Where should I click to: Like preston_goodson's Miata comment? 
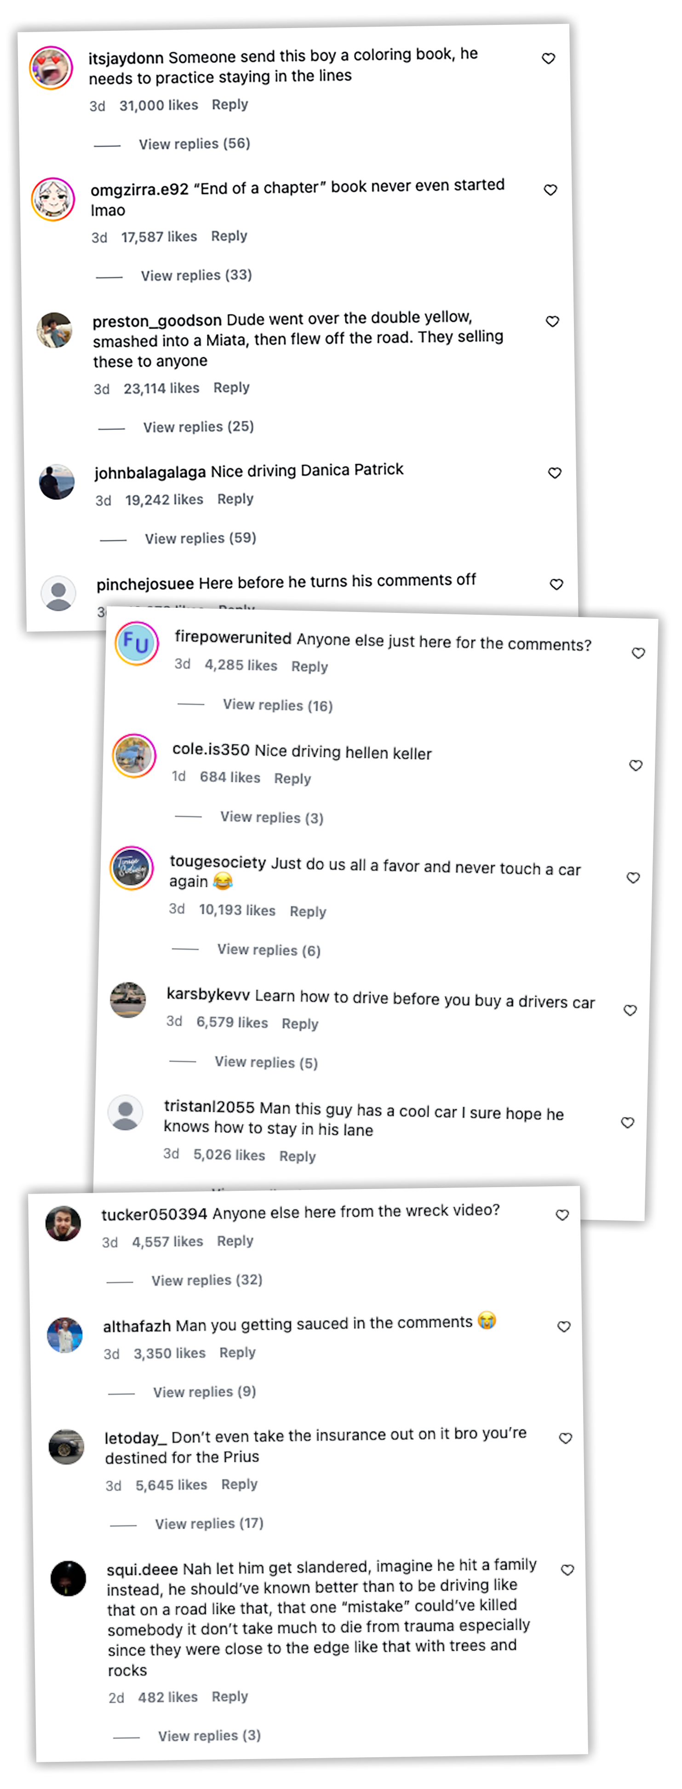(x=552, y=321)
